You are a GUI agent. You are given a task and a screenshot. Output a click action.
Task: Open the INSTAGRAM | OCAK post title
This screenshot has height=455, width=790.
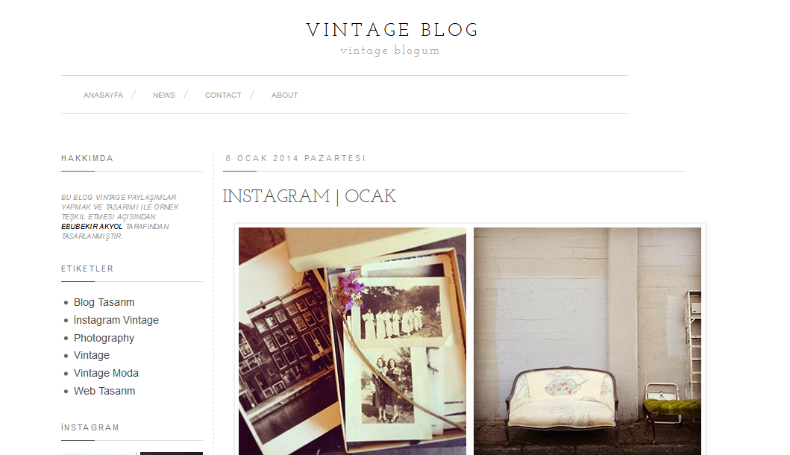pos(310,196)
